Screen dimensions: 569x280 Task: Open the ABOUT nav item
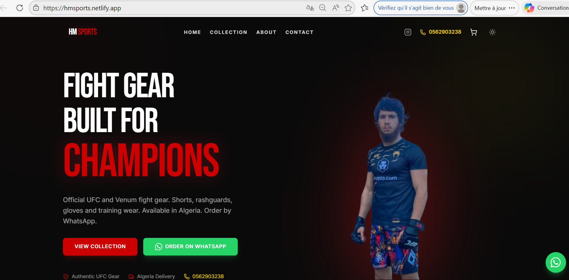pyautogui.click(x=266, y=32)
